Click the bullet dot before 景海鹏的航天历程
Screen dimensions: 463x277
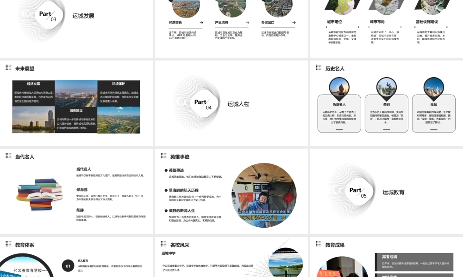point(166,191)
